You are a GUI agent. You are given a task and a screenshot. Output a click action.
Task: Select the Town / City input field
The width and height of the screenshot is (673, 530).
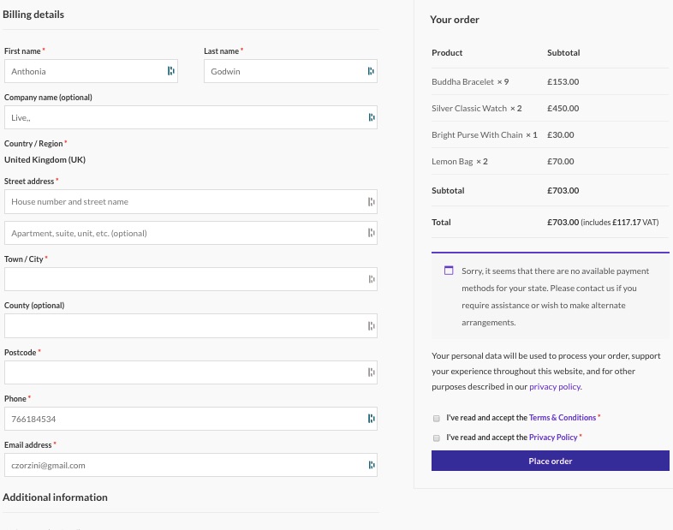tap(184, 279)
